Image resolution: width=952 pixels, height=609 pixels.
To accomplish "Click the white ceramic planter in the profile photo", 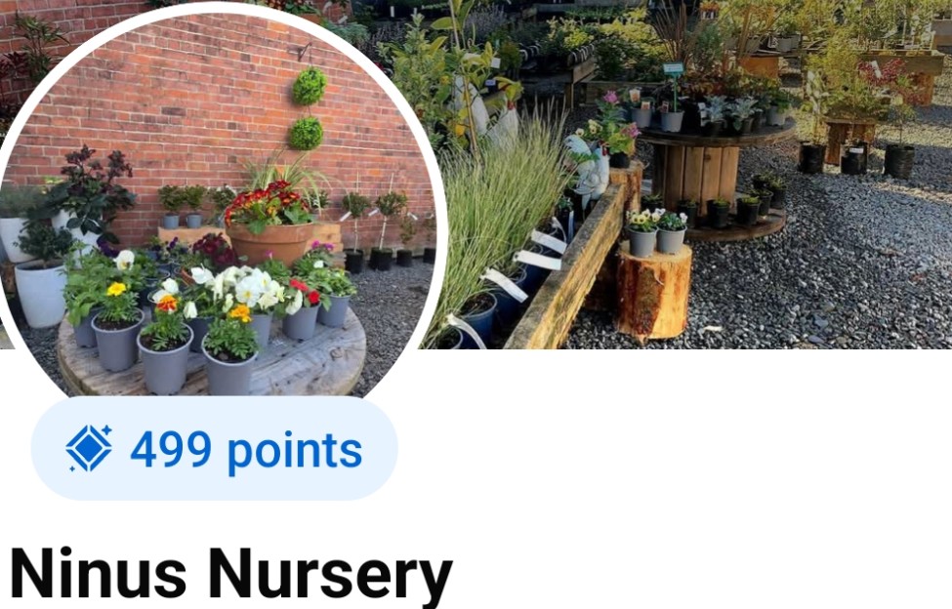I will point(39,294).
